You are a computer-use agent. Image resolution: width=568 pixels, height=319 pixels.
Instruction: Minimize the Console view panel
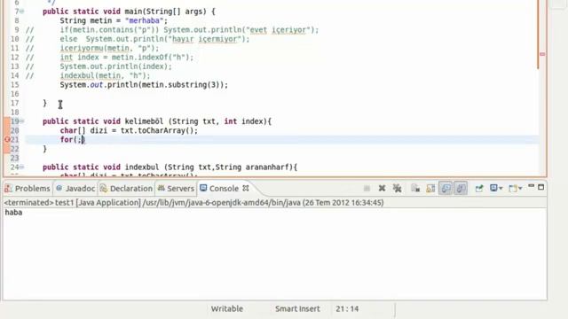coord(531,186)
